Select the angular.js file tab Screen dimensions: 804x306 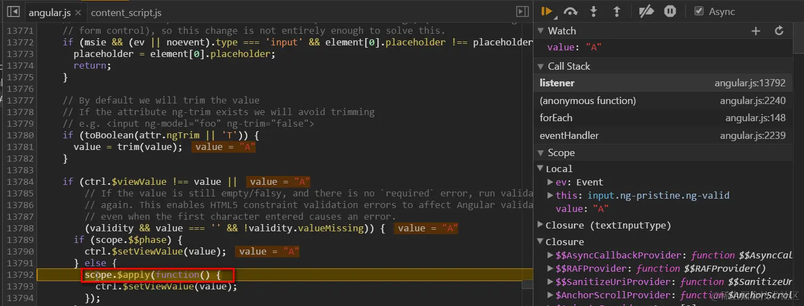point(49,12)
